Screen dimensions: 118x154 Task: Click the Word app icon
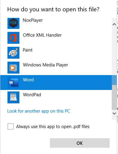[x=13, y=83]
